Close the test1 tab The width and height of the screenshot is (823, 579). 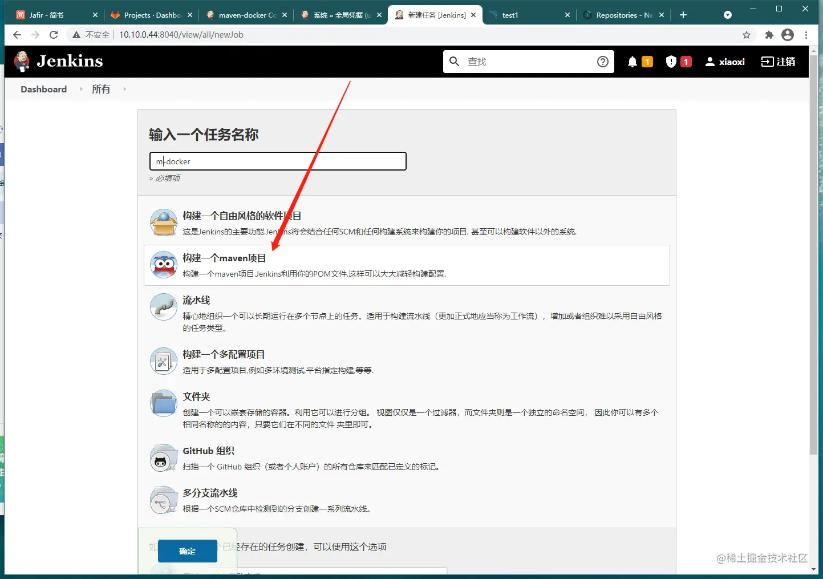[567, 15]
